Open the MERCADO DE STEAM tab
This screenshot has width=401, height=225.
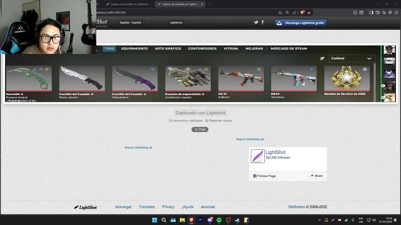coord(289,48)
